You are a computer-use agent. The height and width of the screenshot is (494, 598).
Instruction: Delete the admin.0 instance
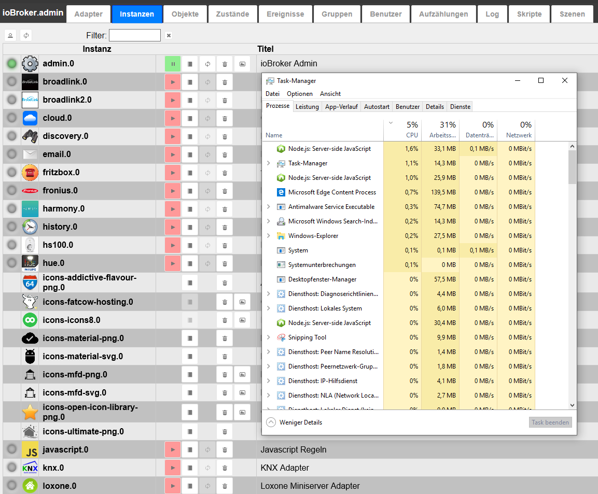pyautogui.click(x=225, y=64)
